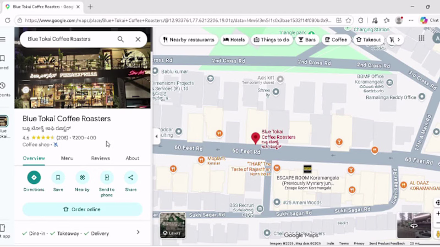This screenshot has width=440, height=247.
Task: Open the Google apps grid
Action: point(421,38)
